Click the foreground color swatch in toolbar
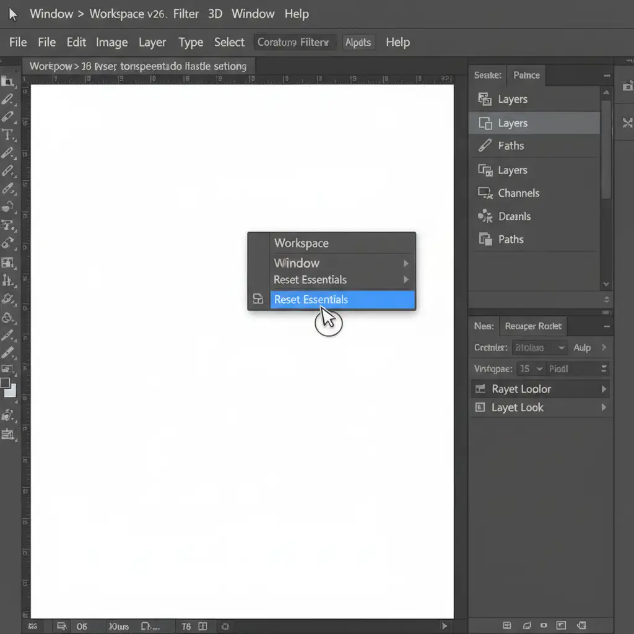634x634 pixels. click(6, 384)
